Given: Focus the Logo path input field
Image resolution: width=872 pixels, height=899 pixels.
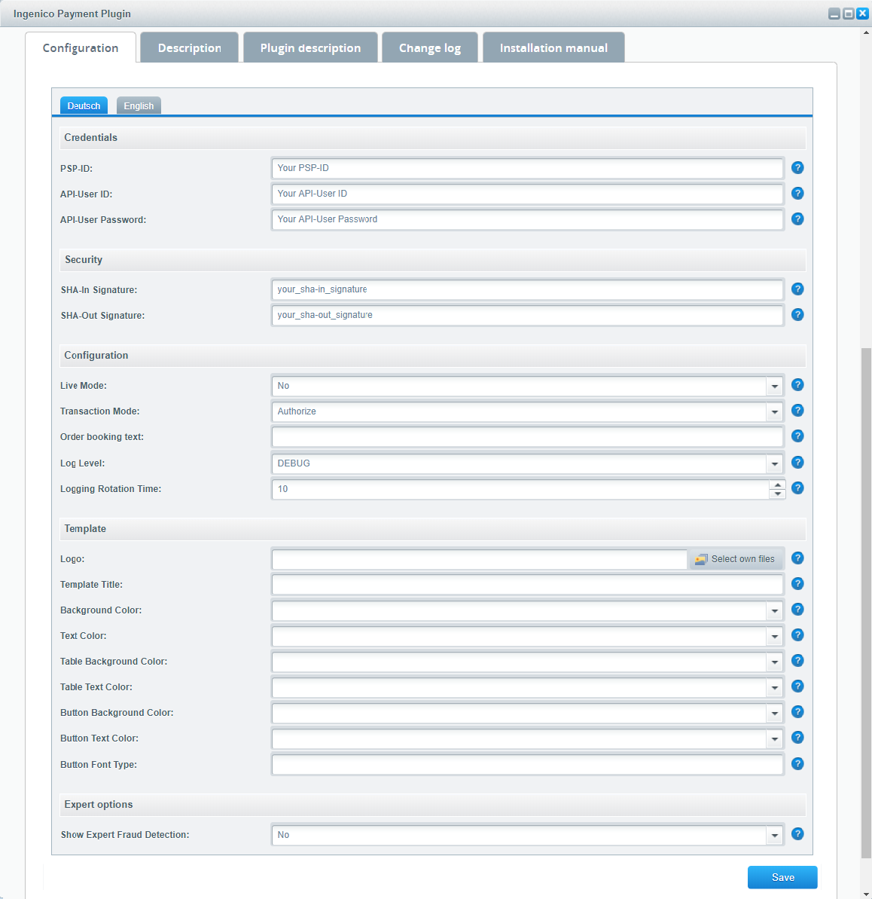Looking at the screenshot, I should [x=480, y=559].
